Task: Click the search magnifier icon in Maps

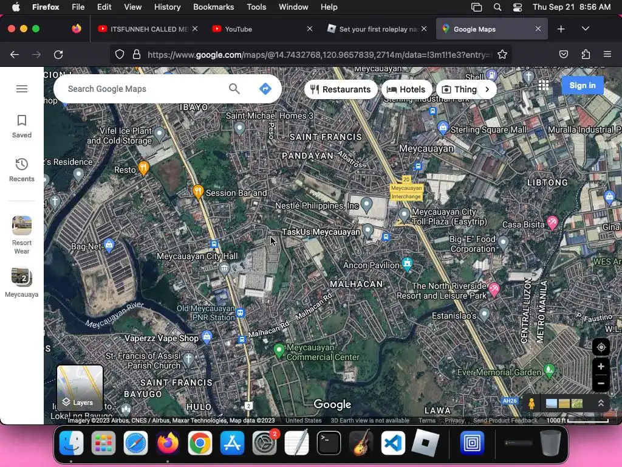Action: tap(234, 89)
